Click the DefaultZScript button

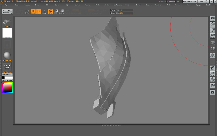pos(190,1)
